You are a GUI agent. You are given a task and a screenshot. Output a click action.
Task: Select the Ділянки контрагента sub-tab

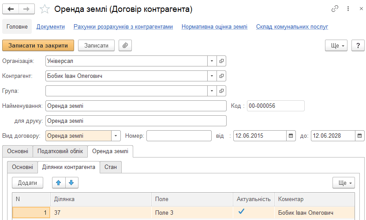69,167
